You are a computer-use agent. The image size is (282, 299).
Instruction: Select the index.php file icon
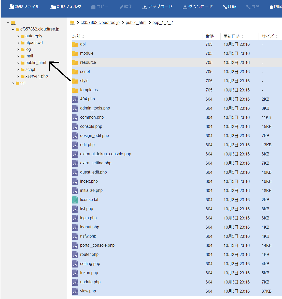[75, 182]
